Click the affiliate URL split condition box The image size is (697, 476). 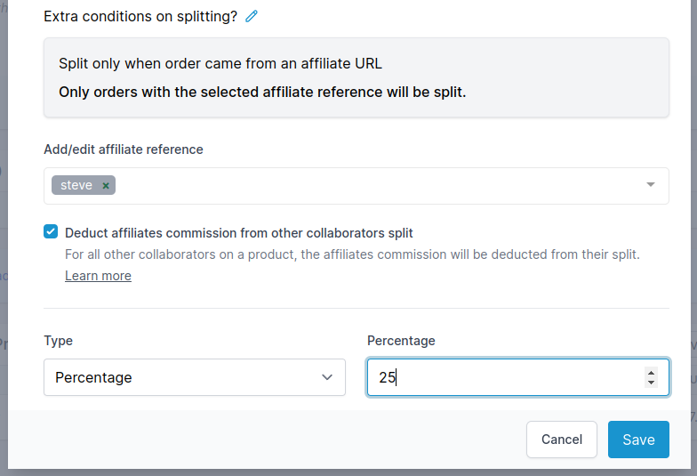(356, 77)
